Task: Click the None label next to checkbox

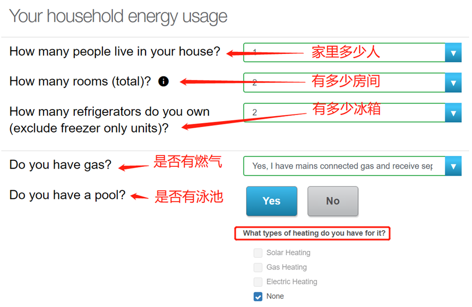Action: (x=275, y=296)
